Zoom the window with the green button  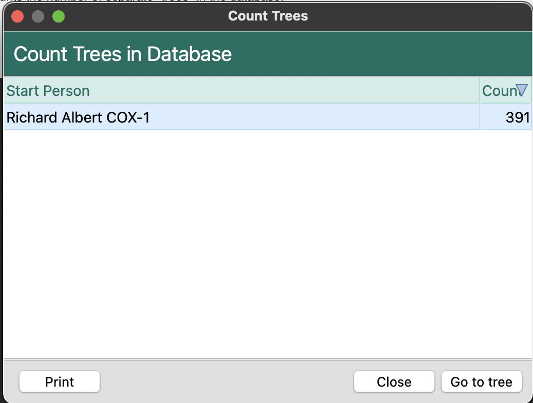[x=59, y=16]
